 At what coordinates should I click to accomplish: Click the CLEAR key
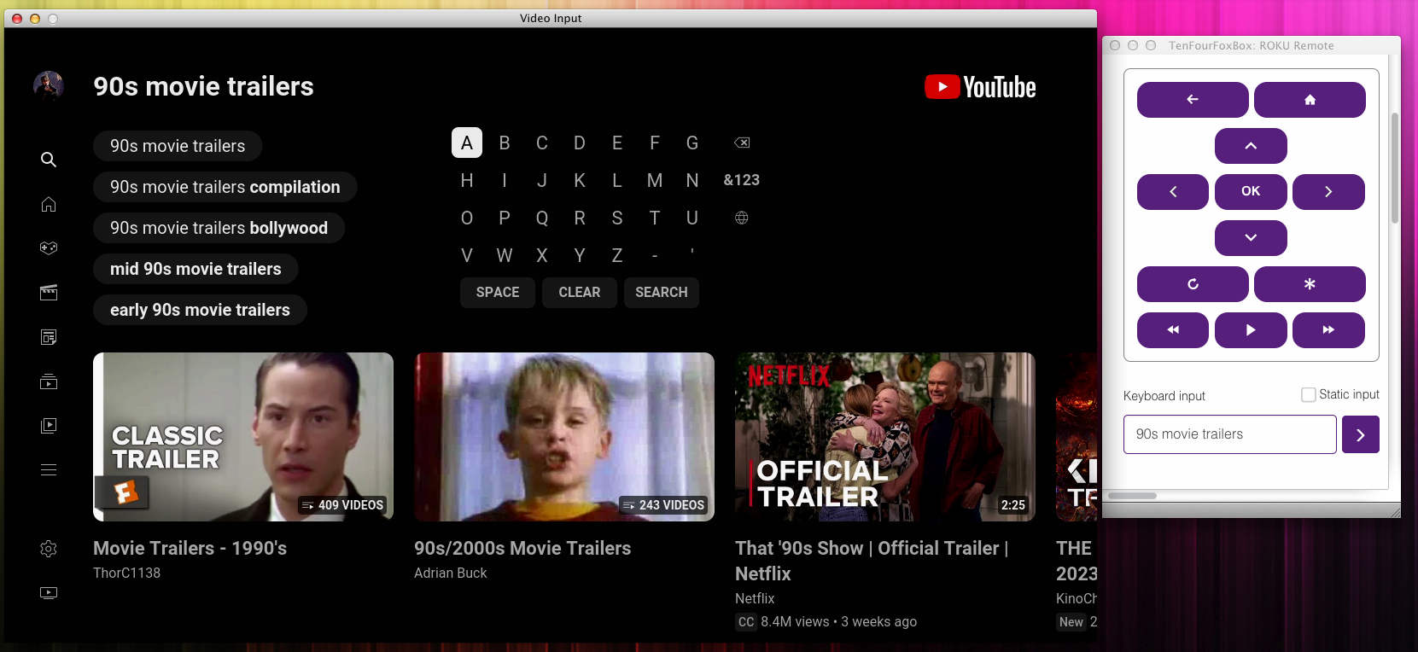pyautogui.click(x=580, y=293)
